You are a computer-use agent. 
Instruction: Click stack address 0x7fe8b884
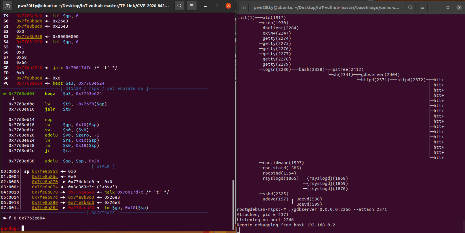45,208
